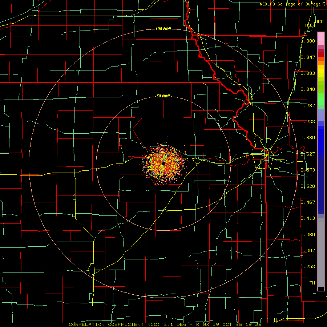Viewport: 327px width, 327px height.
Task: Click the 0.253 color scale value
Action: 308,267
